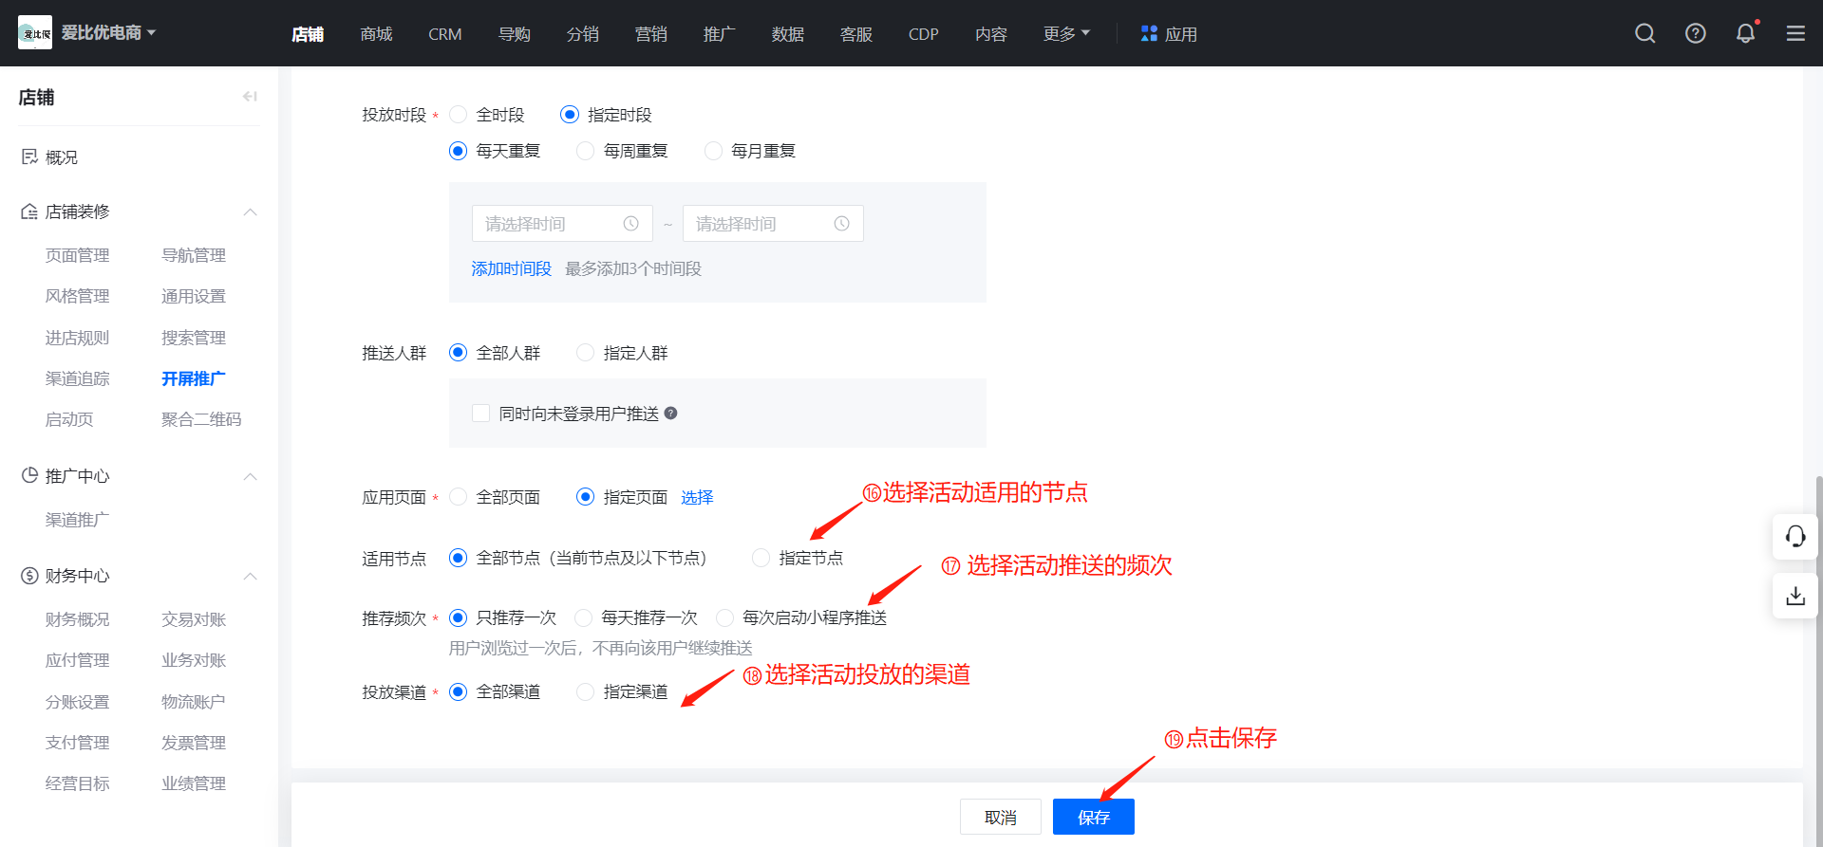Select 指定节点 radio button
The height and width of the screenshot is (847, 1823).
coord(761,558)
